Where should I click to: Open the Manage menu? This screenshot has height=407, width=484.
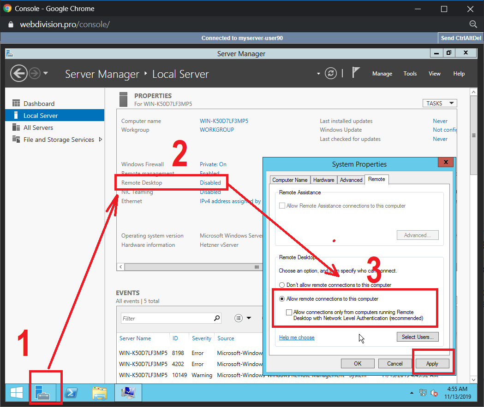(382, 74)
